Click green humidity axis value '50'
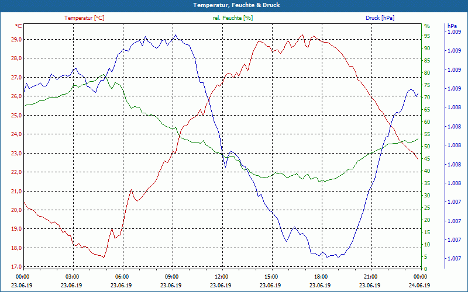The image size is (468, 292). 427,147
